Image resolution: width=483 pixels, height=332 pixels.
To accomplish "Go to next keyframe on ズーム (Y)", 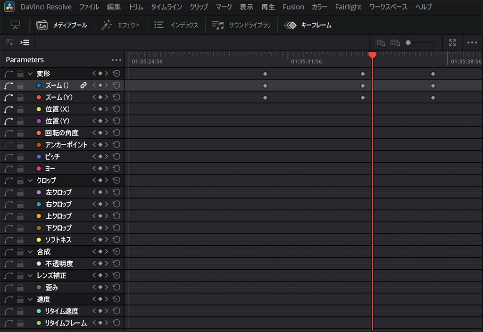I will pos(107,97).
